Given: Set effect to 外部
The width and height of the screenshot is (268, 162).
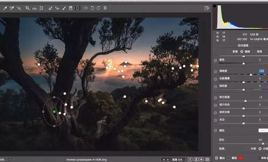Looking at the screenshot, I should coord(248,149).
